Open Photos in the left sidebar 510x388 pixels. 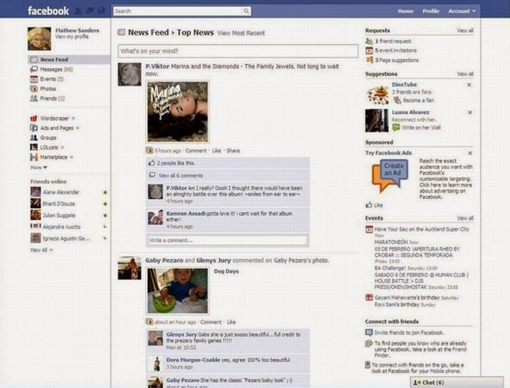(48, 88)
